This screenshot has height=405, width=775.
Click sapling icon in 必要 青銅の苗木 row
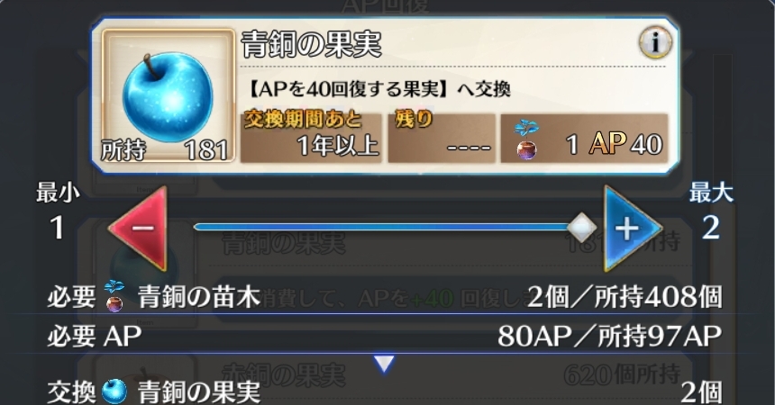pos(114,296)
